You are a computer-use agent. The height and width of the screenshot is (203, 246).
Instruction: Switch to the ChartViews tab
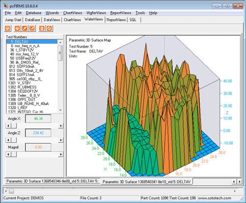click(72, 20)
